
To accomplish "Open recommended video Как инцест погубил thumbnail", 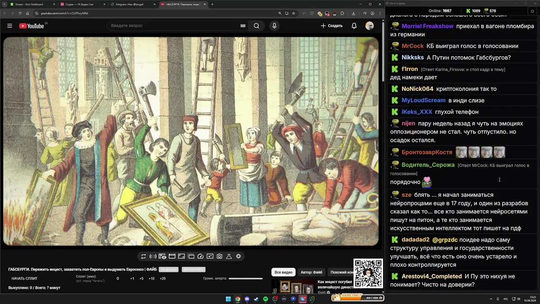I will pos(293,287).
